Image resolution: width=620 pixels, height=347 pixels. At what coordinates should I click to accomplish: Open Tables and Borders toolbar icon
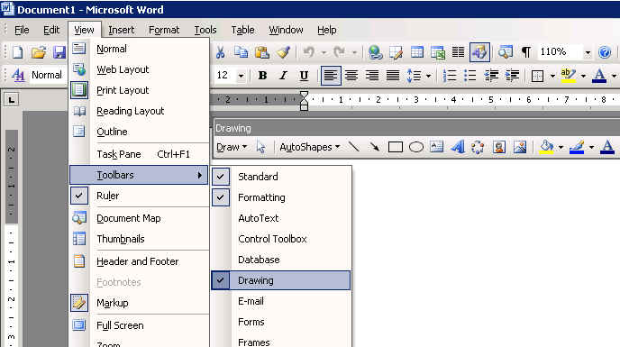coord(397,52)
